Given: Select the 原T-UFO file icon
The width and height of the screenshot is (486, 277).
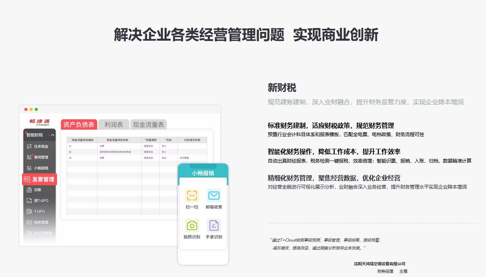Looking at the screenshot, I should coord(29,200).
